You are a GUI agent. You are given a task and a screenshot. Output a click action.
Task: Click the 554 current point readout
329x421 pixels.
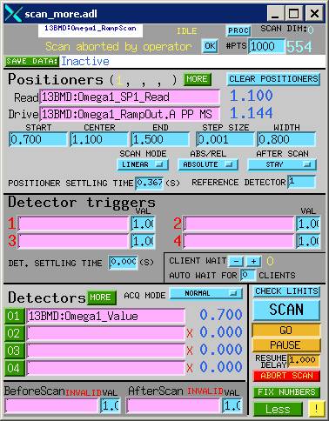pos(299,47)
